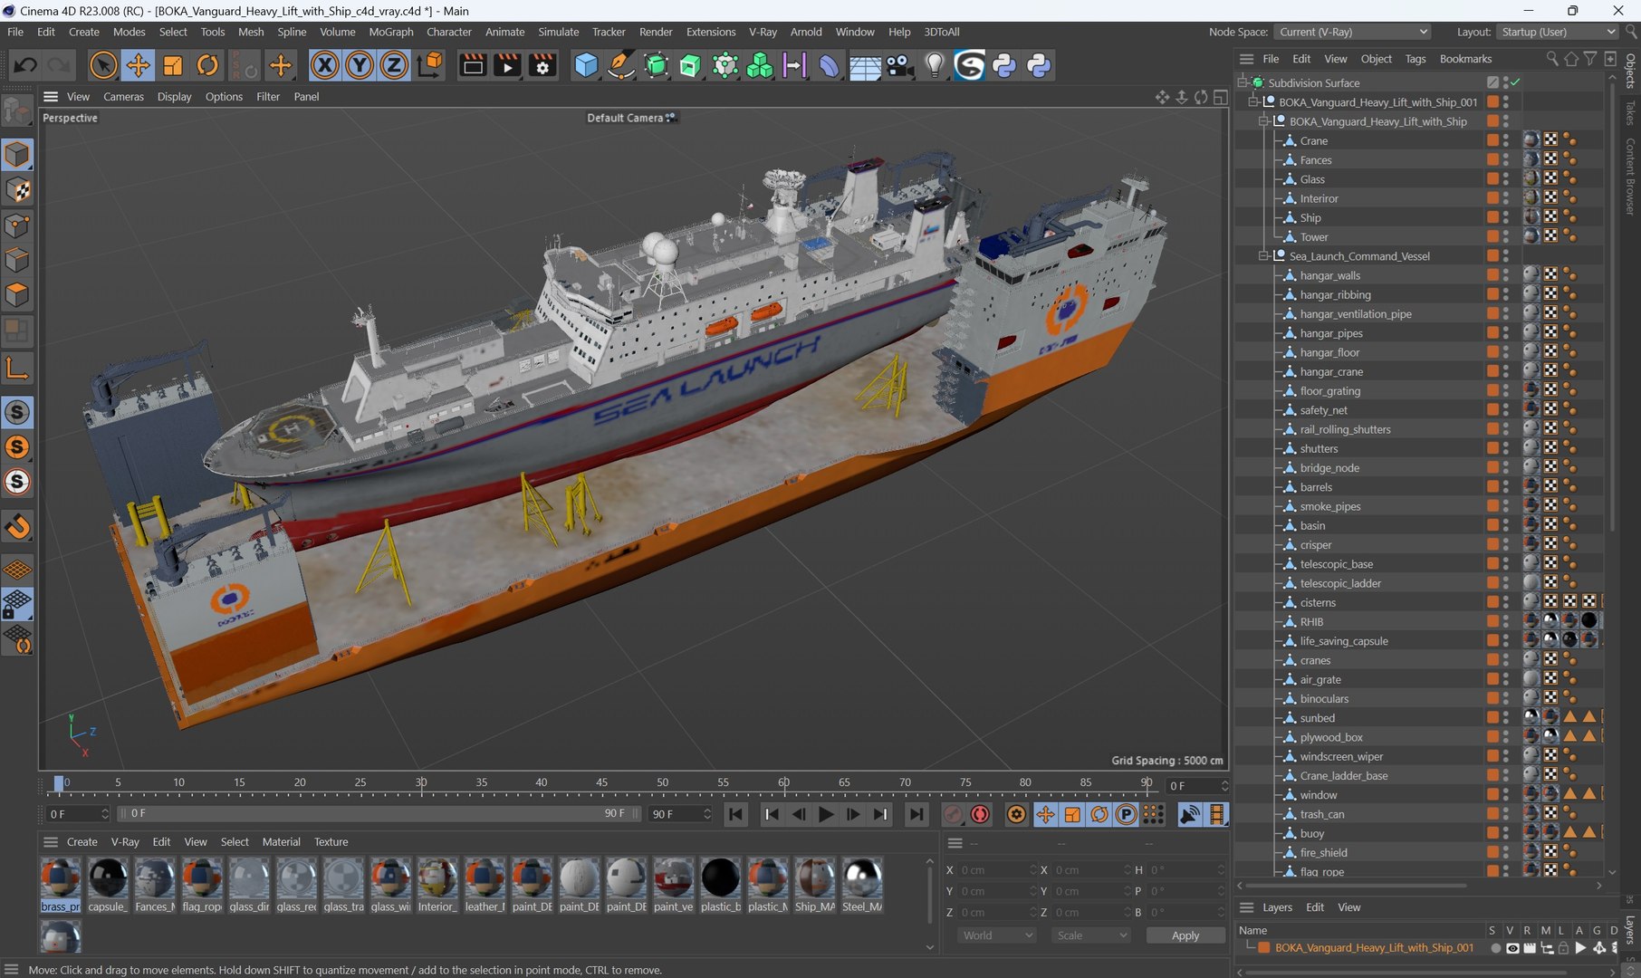Screen dimensions: 1641x978
Task: Collapse BOKA_Vanguard_Heavy_Lift_with_Ship_001 null
Action: pyautogui.click(x=1254, y=102)
